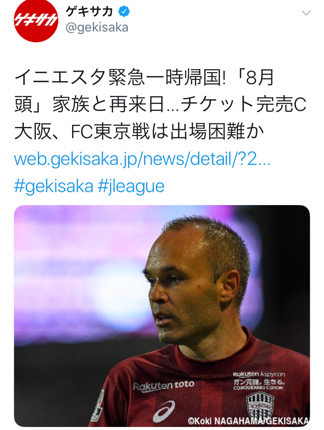This screenshot has width=324, height=430.
Task: Click the ©Koki NAGAHAMA/GEKISAKA photo credit
Action: coord(248,421)
